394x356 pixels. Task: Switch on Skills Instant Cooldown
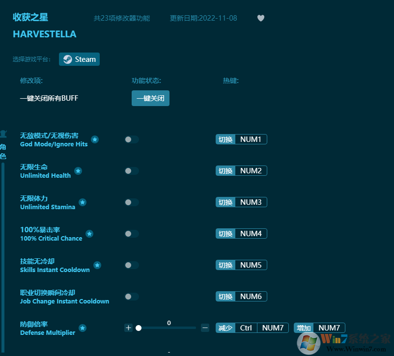click(132, 265)
